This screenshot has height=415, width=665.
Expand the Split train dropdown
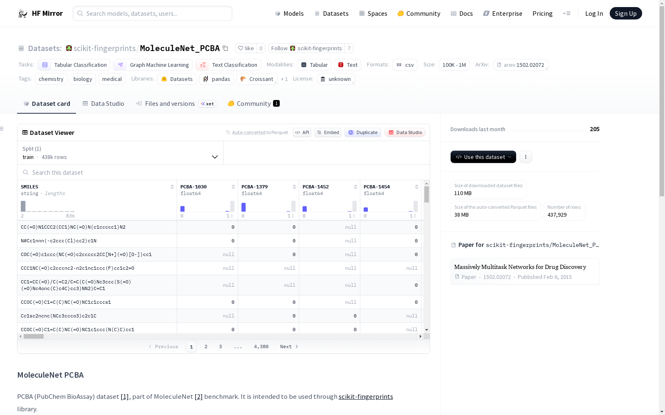[120, 153]
